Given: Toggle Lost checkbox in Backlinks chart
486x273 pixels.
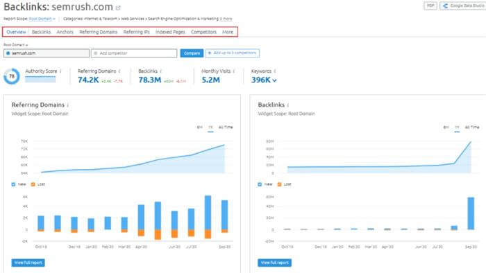Looking at the screenshot, I should point(279,184).
